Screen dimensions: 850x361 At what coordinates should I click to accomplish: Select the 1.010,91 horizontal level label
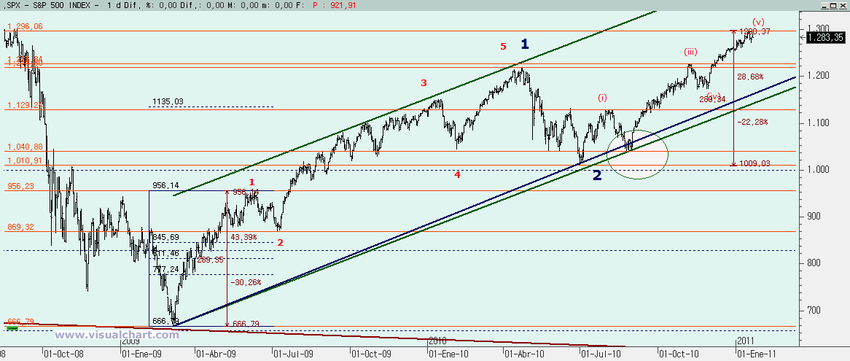25,160
